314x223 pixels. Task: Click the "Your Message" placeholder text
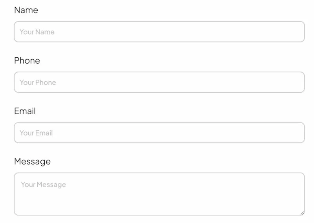click(x=43, y=185)
